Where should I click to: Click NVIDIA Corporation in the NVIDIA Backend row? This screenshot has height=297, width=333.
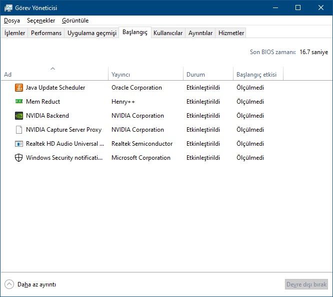click(x=137, y=116)
